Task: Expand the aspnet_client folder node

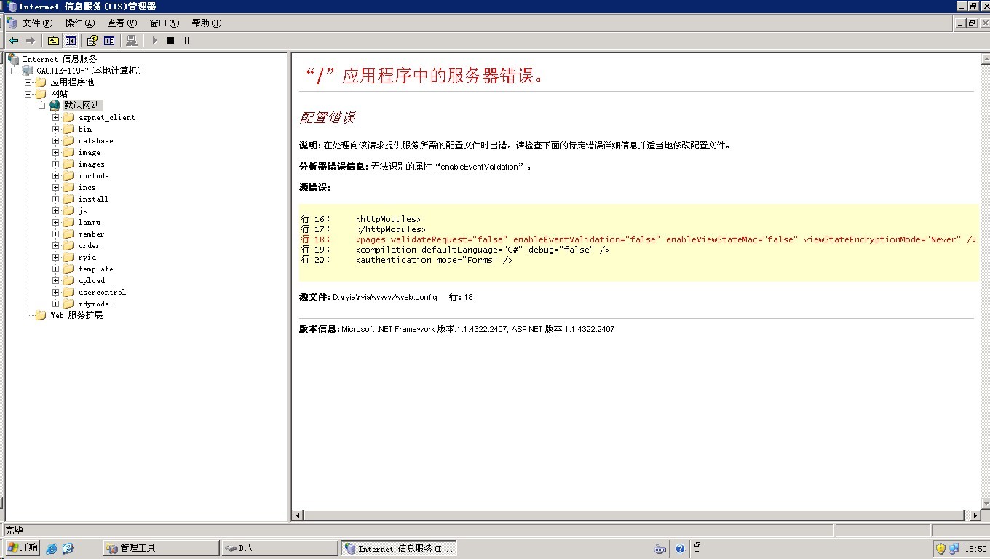Action: click(x=55, y=117)
